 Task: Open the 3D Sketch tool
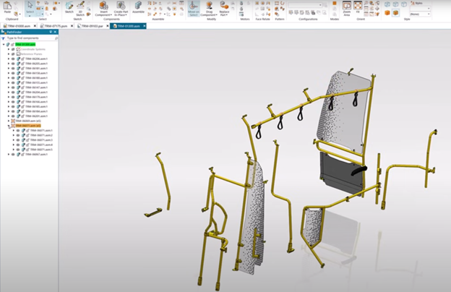tap(80, 6)
